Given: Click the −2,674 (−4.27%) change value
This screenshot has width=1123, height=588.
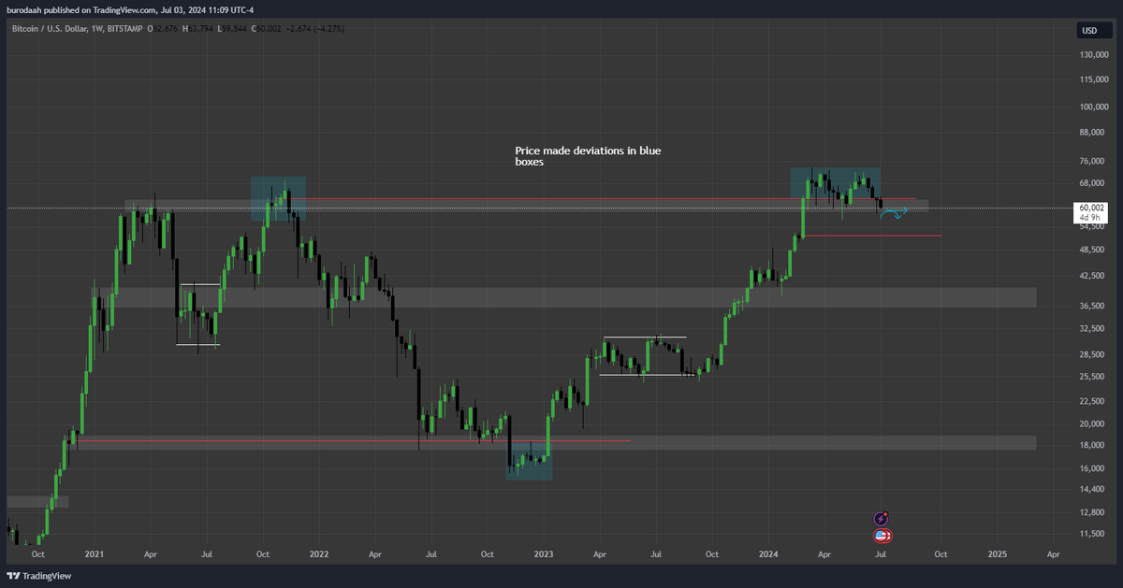Looking at the screenshot, I should coord(315,29).
